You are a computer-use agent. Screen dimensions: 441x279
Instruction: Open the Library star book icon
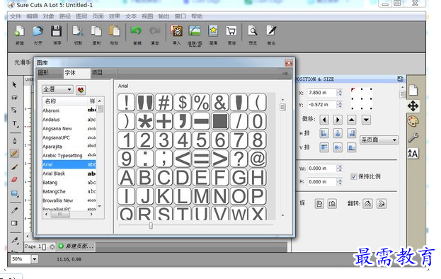pyautogui.click(x=213, y=30)
